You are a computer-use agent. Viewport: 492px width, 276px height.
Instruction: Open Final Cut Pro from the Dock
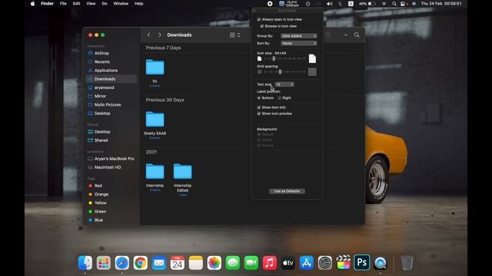pos(344,262)
